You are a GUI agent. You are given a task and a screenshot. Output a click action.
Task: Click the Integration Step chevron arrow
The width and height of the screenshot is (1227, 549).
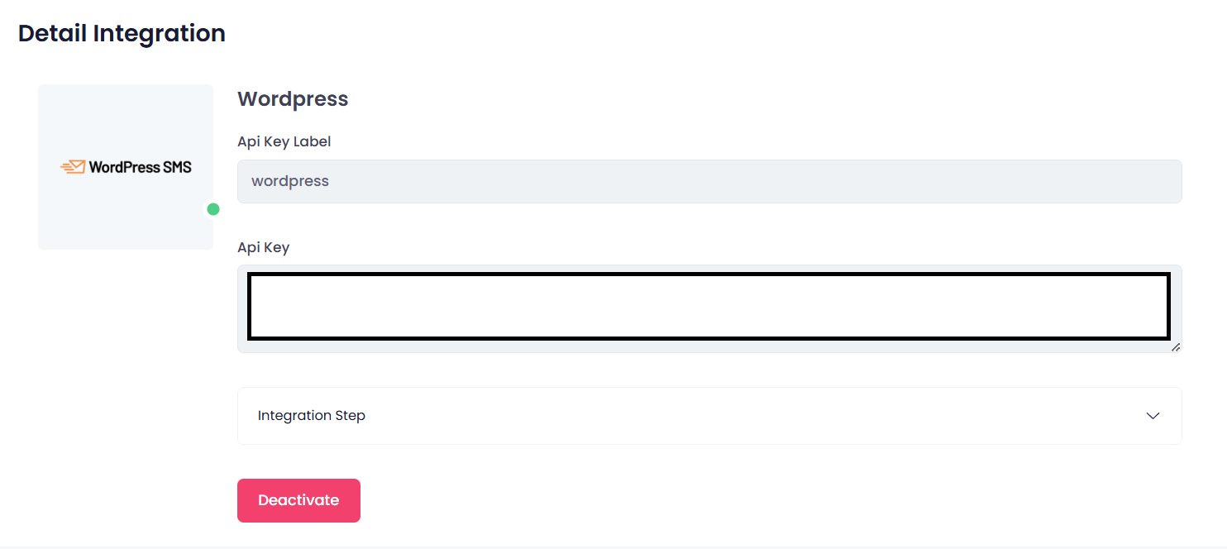point(1153,416)
